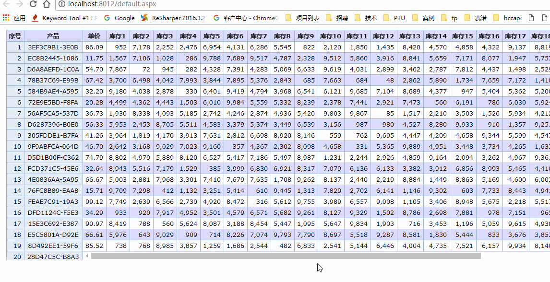
Task: Select product cell 15E3C692-E387
Action: [53, 224]
